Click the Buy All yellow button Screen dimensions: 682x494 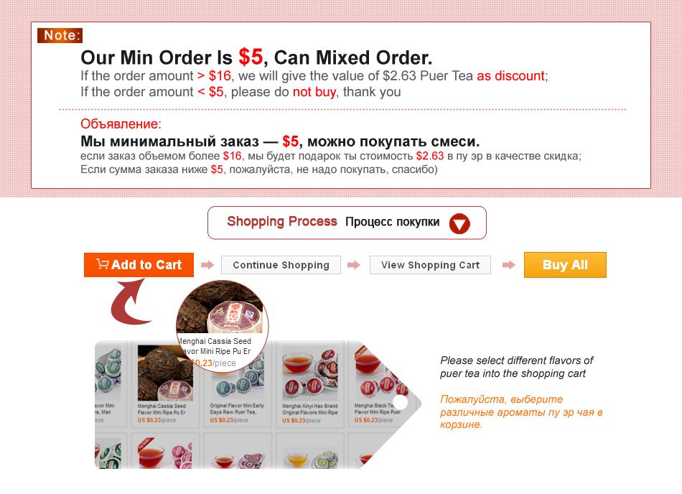coord(565,265)
